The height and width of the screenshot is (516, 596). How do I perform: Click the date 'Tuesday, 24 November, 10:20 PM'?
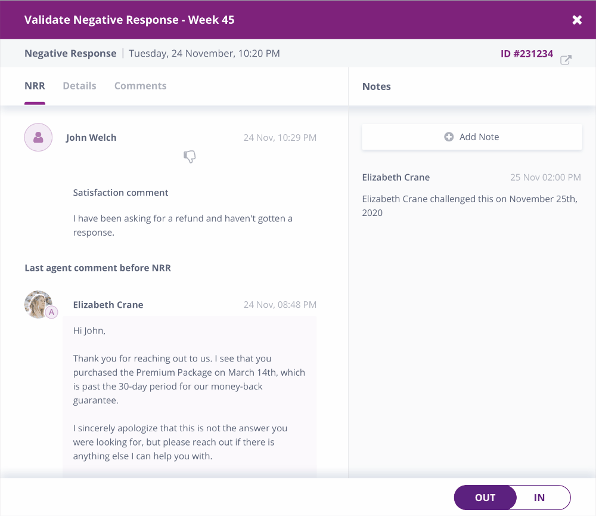204,53
